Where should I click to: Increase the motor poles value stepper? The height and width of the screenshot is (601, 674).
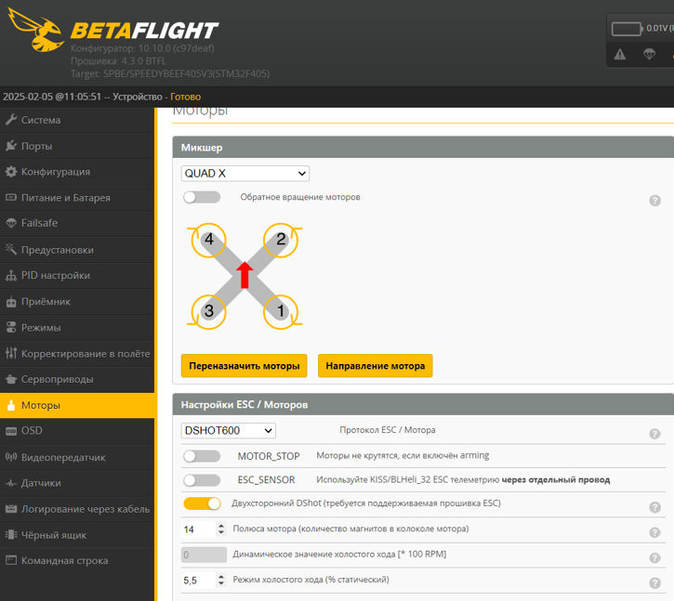tap(221, 526)
